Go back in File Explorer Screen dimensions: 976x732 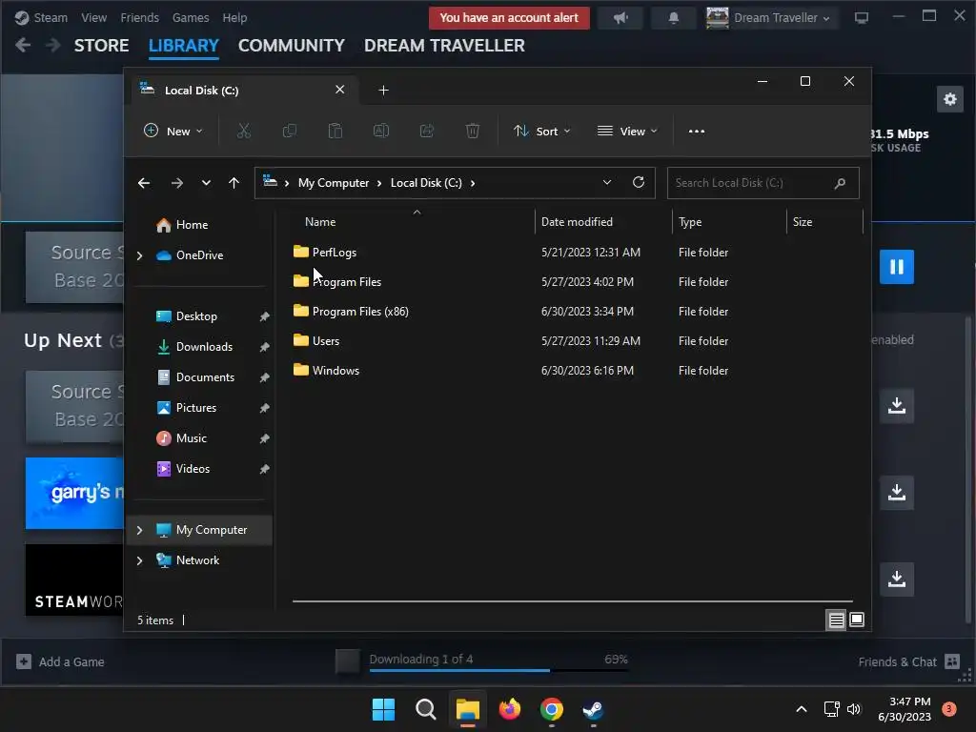[144, 183]
